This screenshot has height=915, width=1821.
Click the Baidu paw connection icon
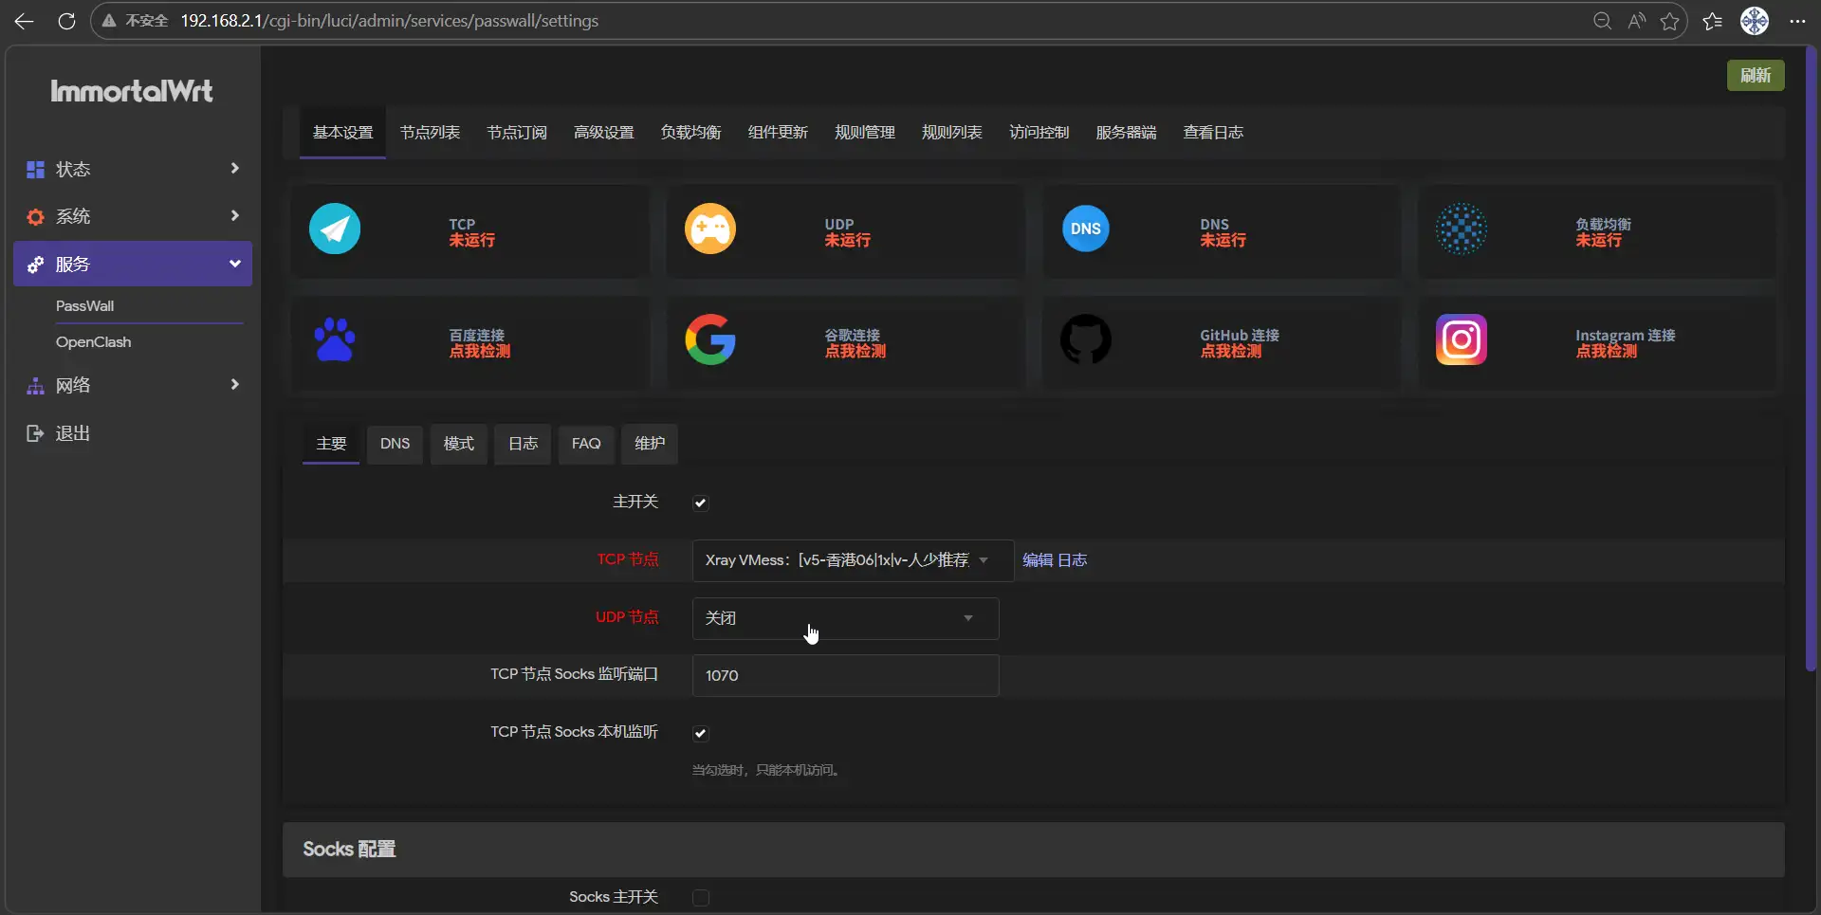click(x=335, y=339)
